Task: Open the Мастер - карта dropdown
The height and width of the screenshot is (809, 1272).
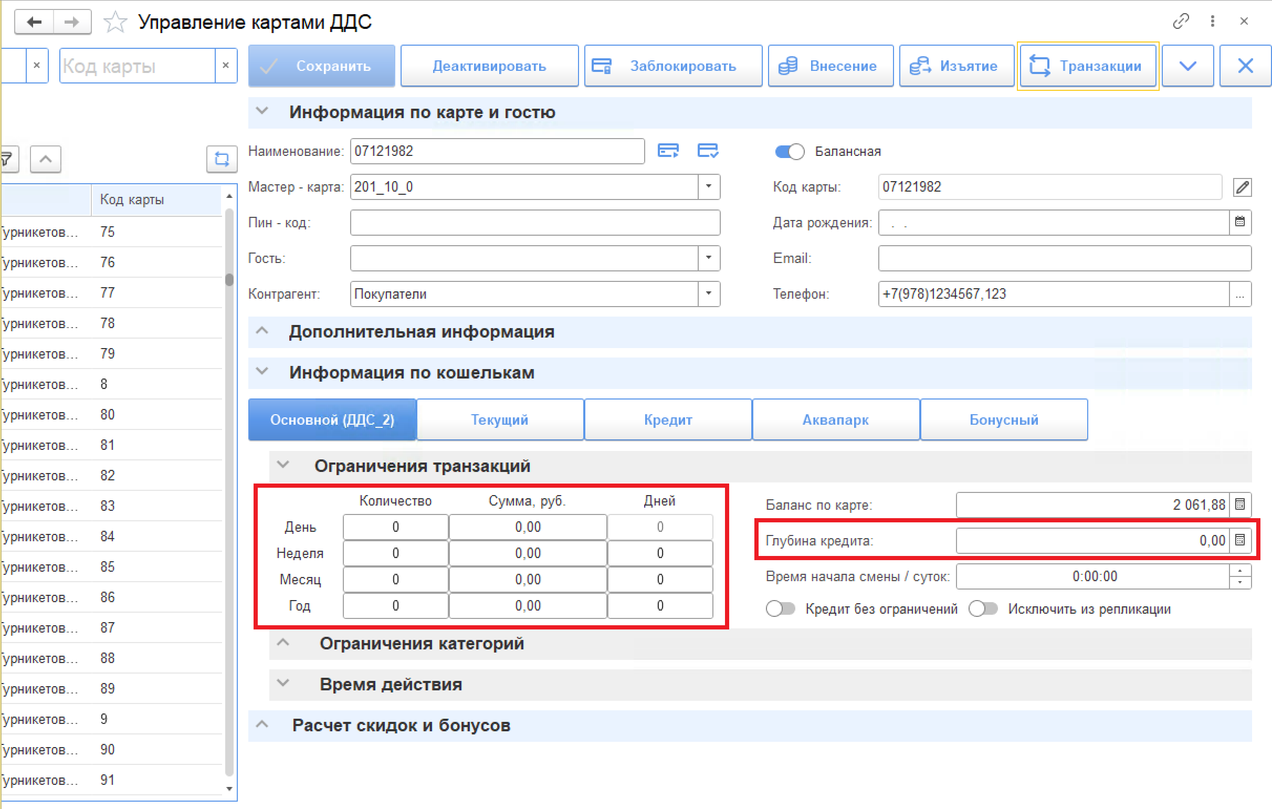Action: click(x=709, y=186)
